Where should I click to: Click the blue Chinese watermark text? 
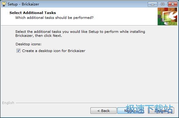pyautogui.click(x=149, y=109)
